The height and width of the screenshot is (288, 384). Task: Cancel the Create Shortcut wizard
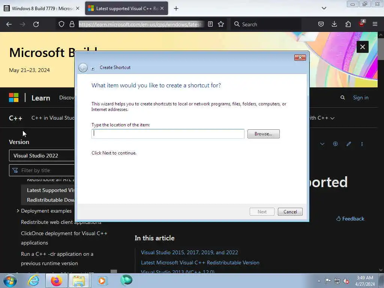point(290,211)
